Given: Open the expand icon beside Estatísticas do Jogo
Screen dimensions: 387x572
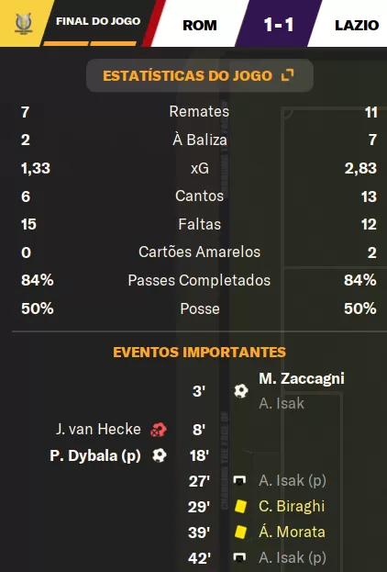Looking at the screenshot, I should 288,75.
